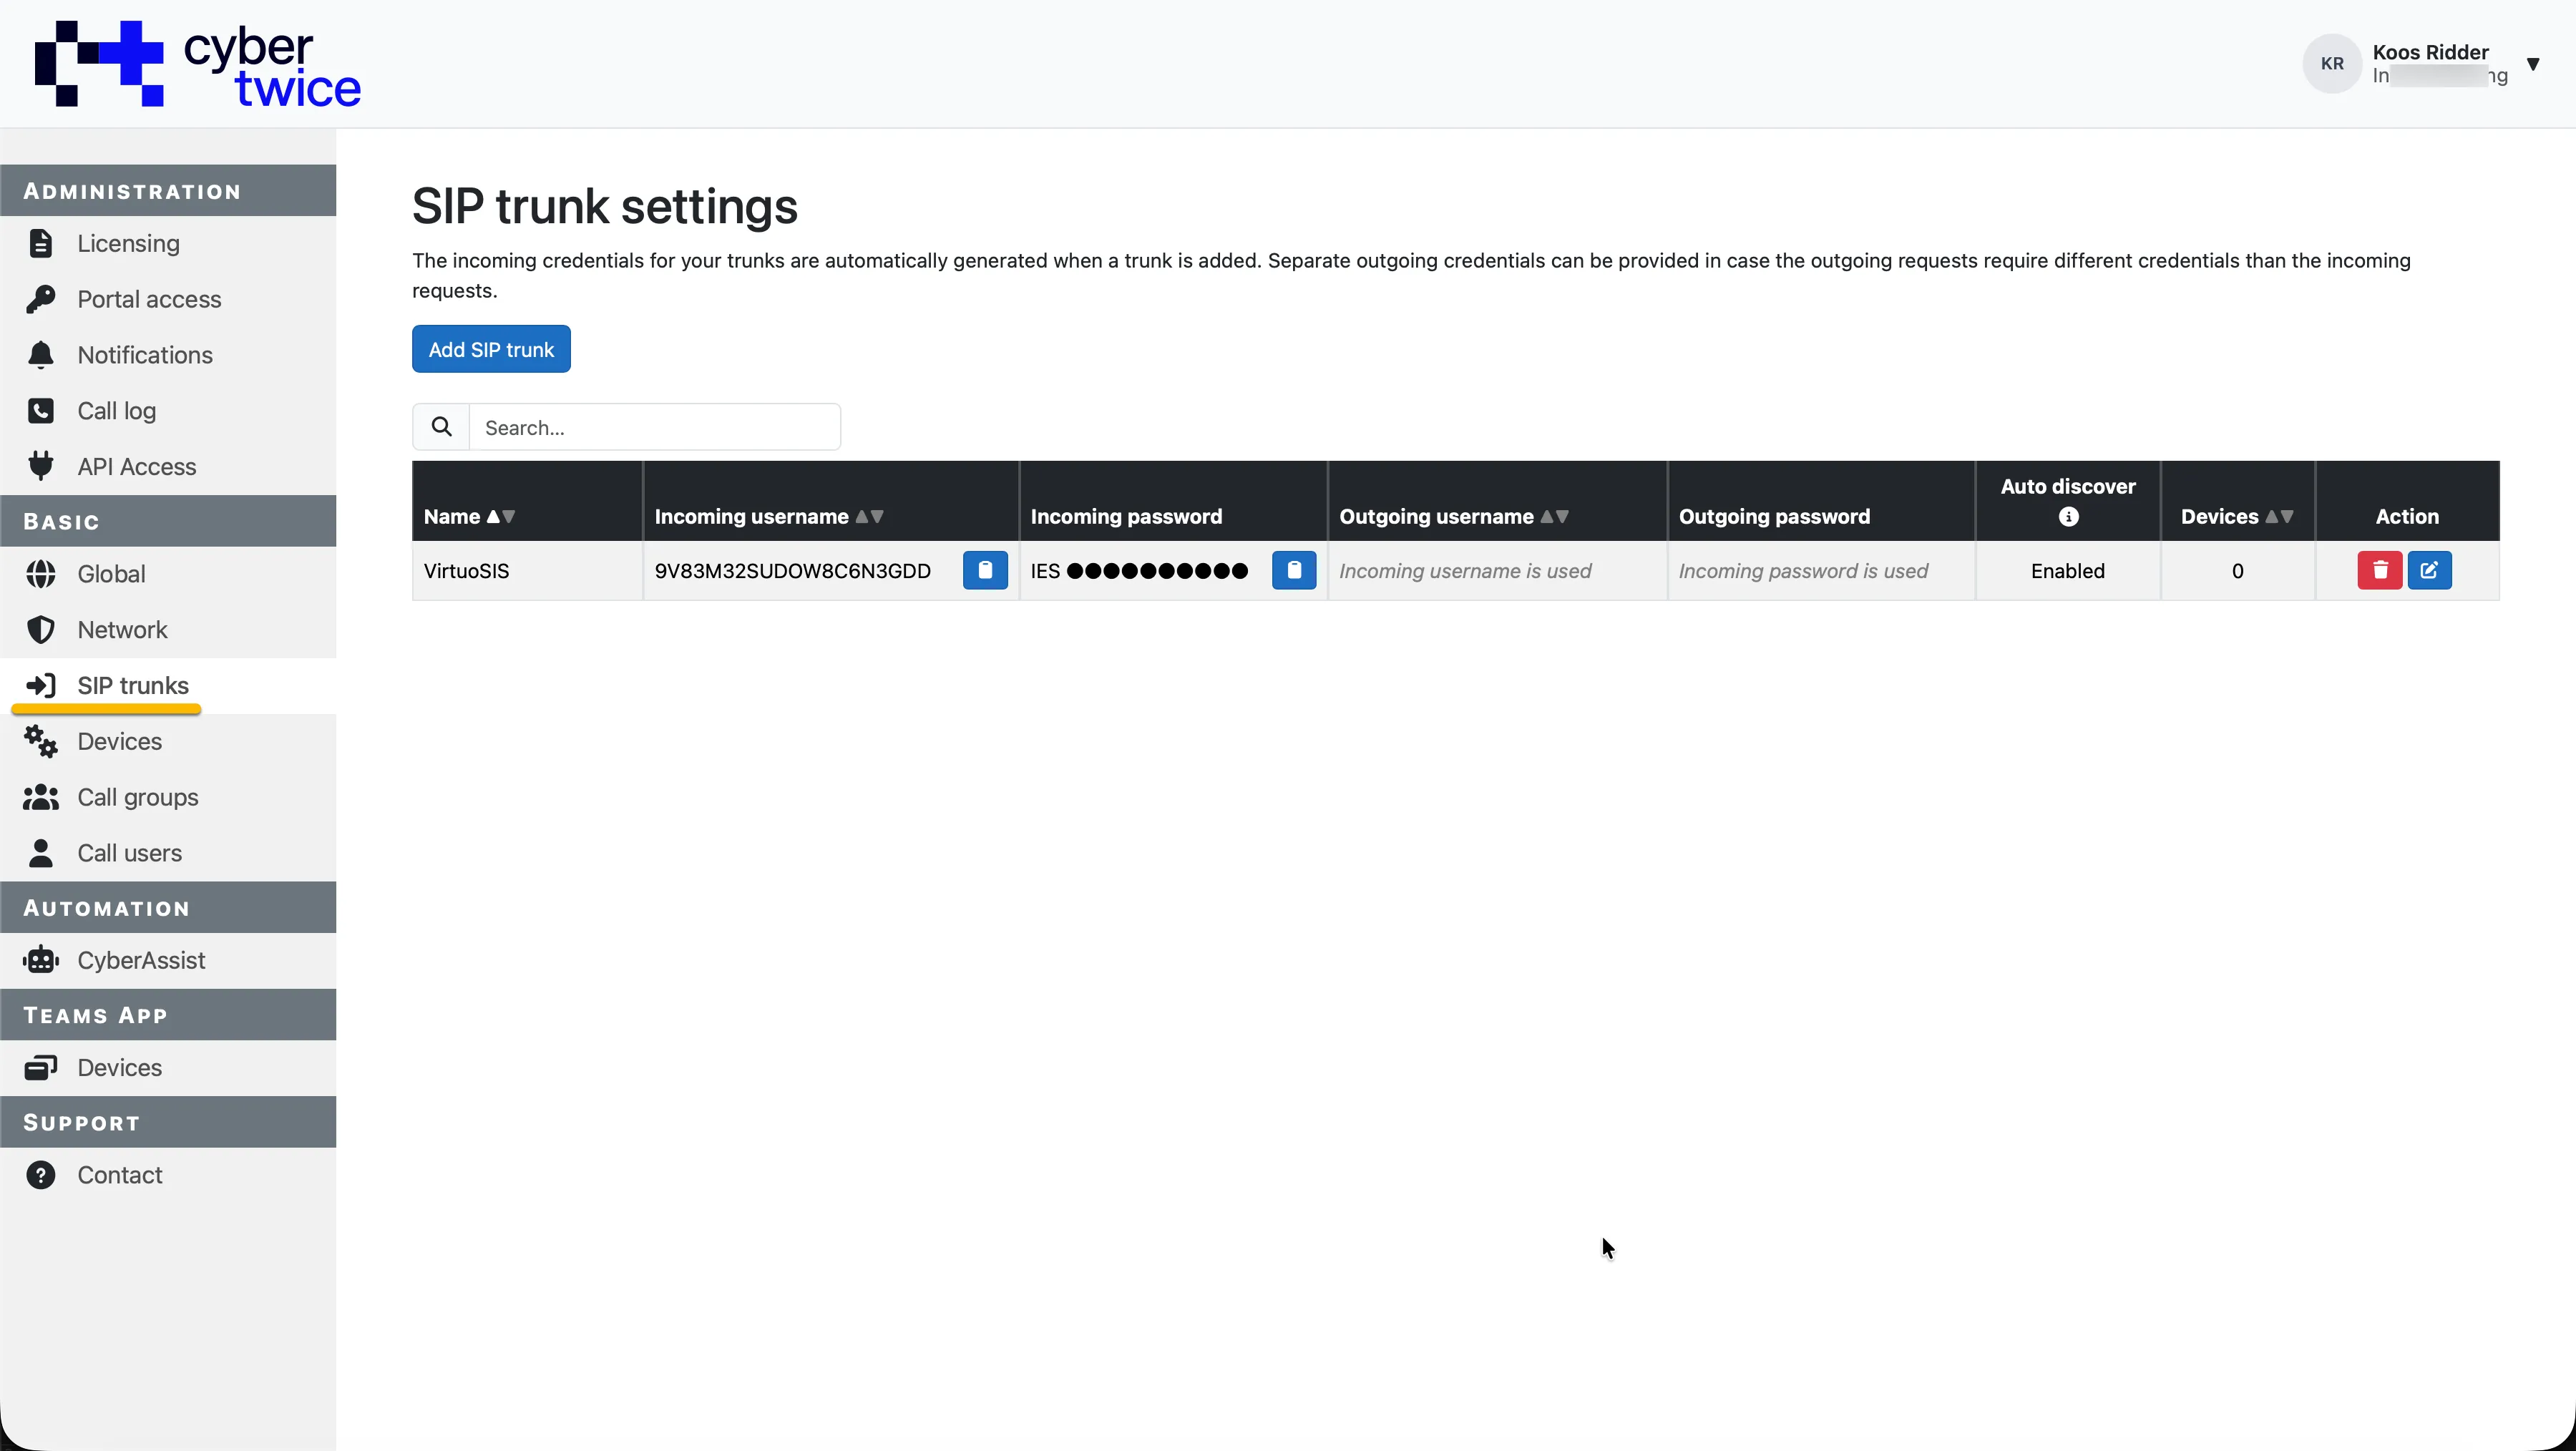Click the Add SIP trunk button
This screenshot has width=2576, height=1451.
pyautogui.click(x=491, y=349)
